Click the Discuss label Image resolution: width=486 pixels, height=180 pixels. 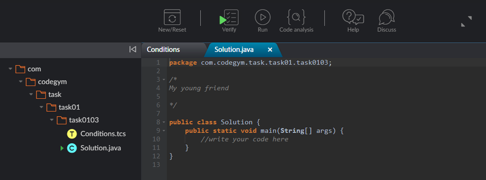(387, 30)
